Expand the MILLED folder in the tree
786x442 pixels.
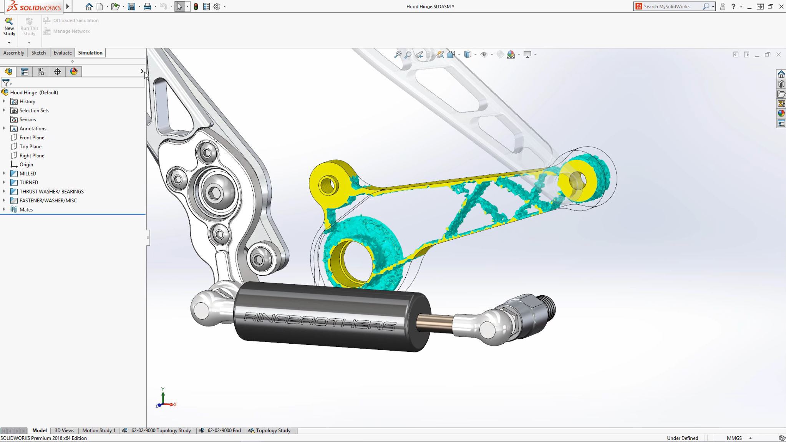pos(4,173)
